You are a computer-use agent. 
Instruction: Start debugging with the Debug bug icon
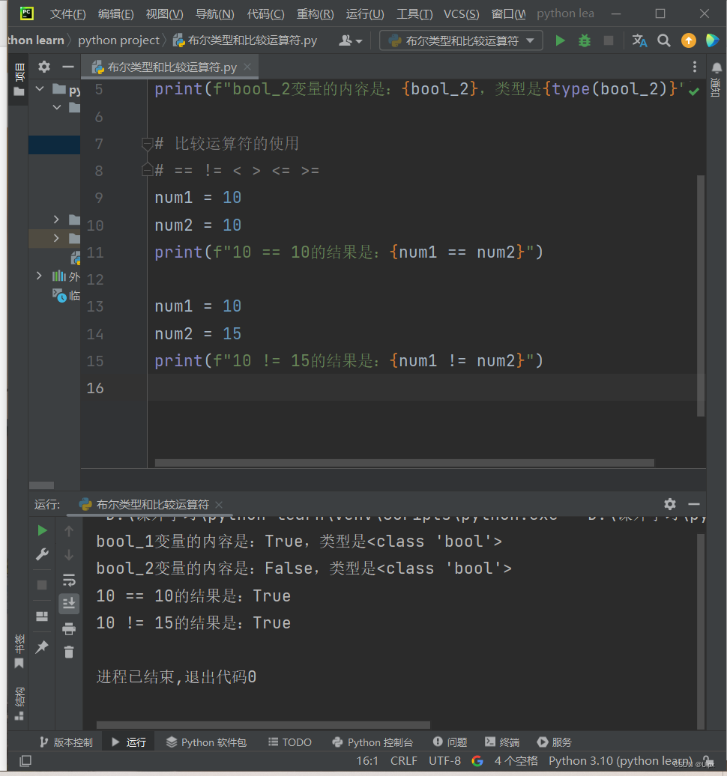584,40
